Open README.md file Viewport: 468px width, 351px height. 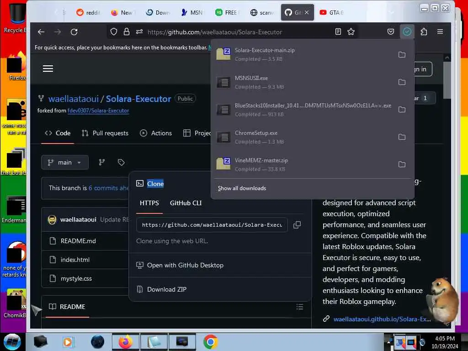[x=78, y=241]
